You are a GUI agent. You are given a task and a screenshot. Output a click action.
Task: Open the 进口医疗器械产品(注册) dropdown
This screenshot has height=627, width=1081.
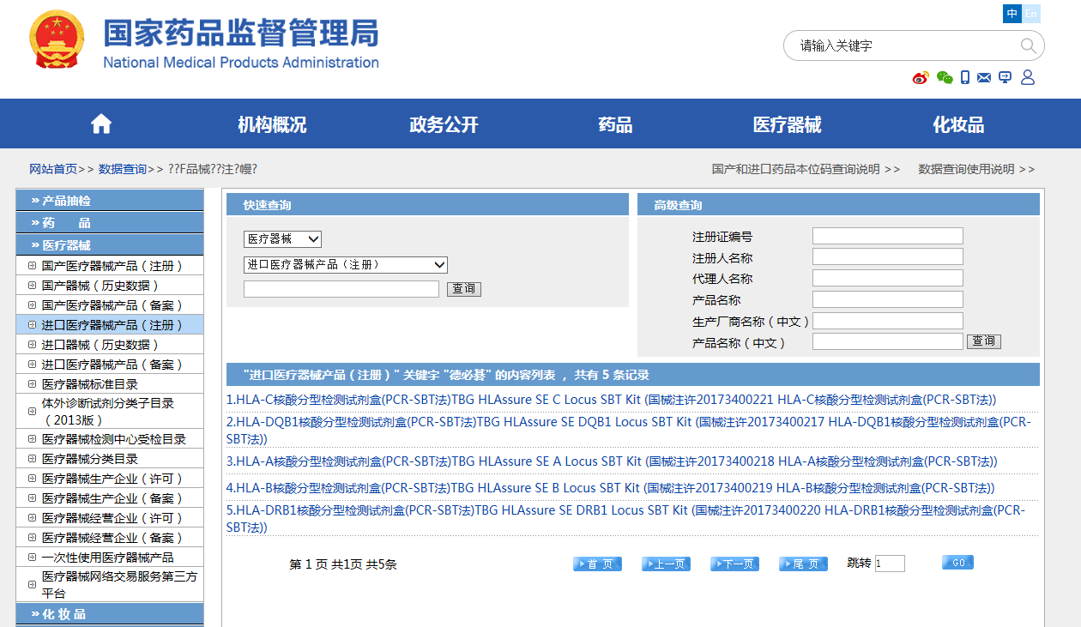(345, 265)
